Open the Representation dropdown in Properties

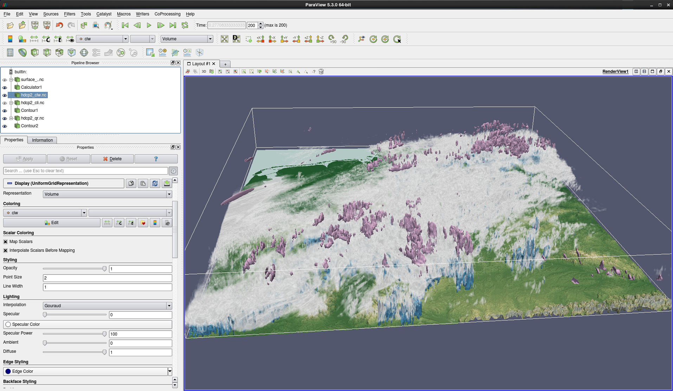point(107,194)
